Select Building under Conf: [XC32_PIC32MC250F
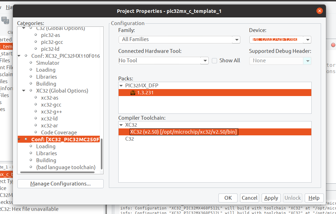Screen dimensions: 336x214 pyautogui.click(x=46, y=160)
